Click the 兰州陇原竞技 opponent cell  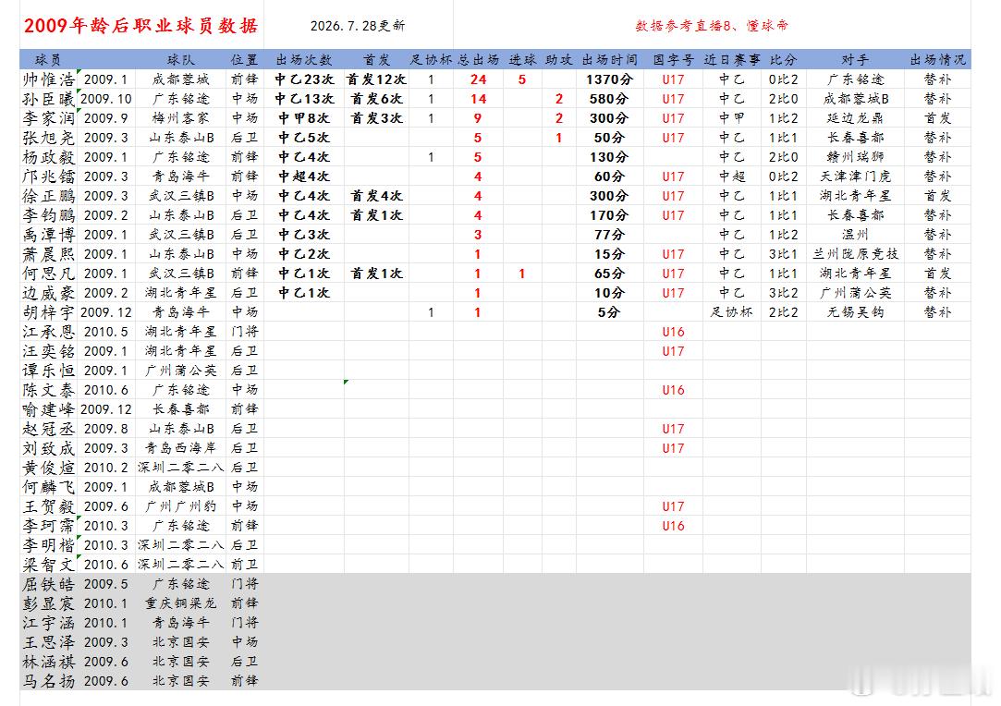click(x=856, y=254)
